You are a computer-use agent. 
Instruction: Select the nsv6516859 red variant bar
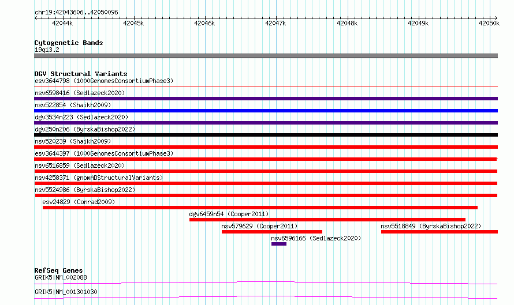pyautogui.click(x=266, y=171)
